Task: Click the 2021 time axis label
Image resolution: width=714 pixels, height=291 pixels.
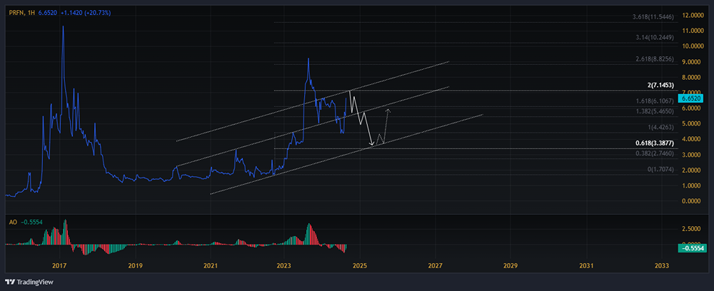Action: [x=210, y=264]
